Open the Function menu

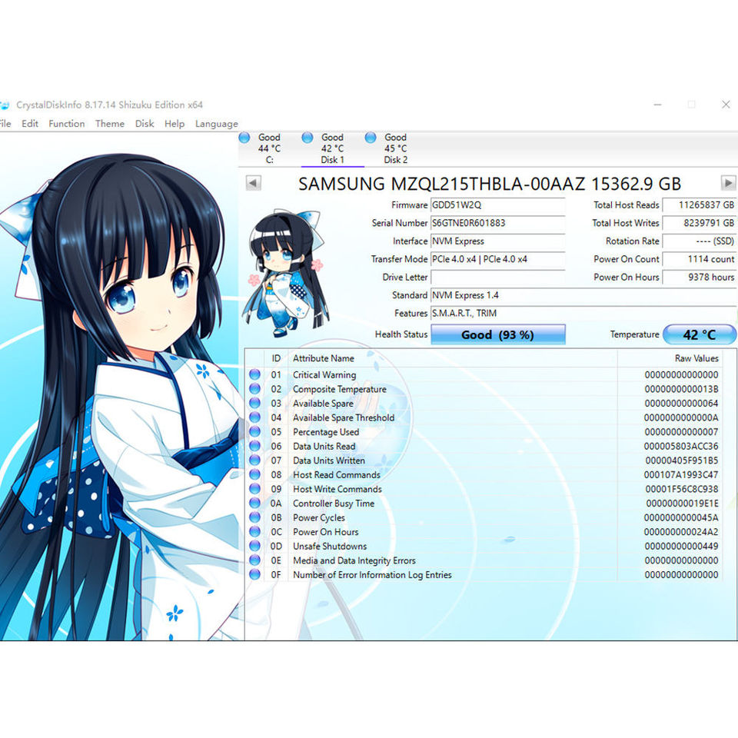[x=66, y=124]
